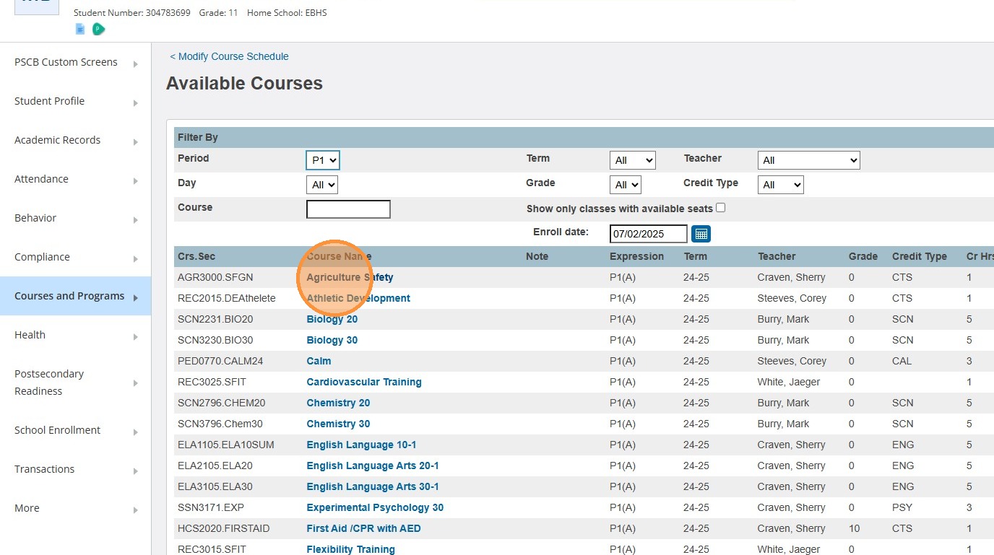Click the blue document icon under Student Number
The image size is (994, 555).
(80, 29)
